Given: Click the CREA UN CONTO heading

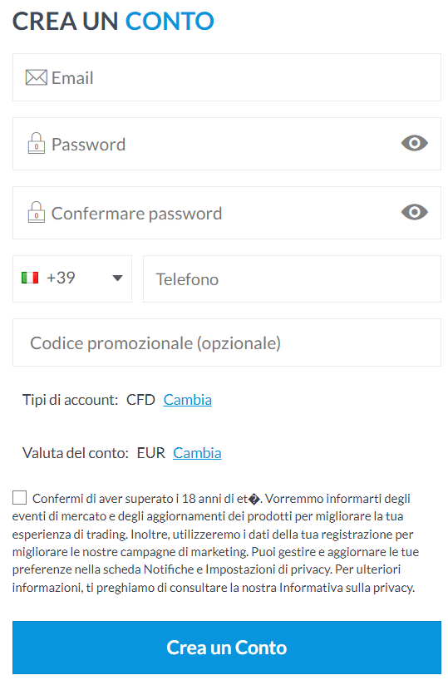Looking at the screenshot, I should coord(113,22).
